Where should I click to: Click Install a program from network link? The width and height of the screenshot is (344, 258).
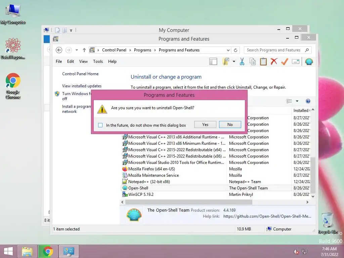[76, 109]
